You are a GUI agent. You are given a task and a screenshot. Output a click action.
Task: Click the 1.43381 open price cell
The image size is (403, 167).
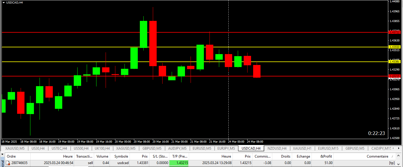(142, 163)
